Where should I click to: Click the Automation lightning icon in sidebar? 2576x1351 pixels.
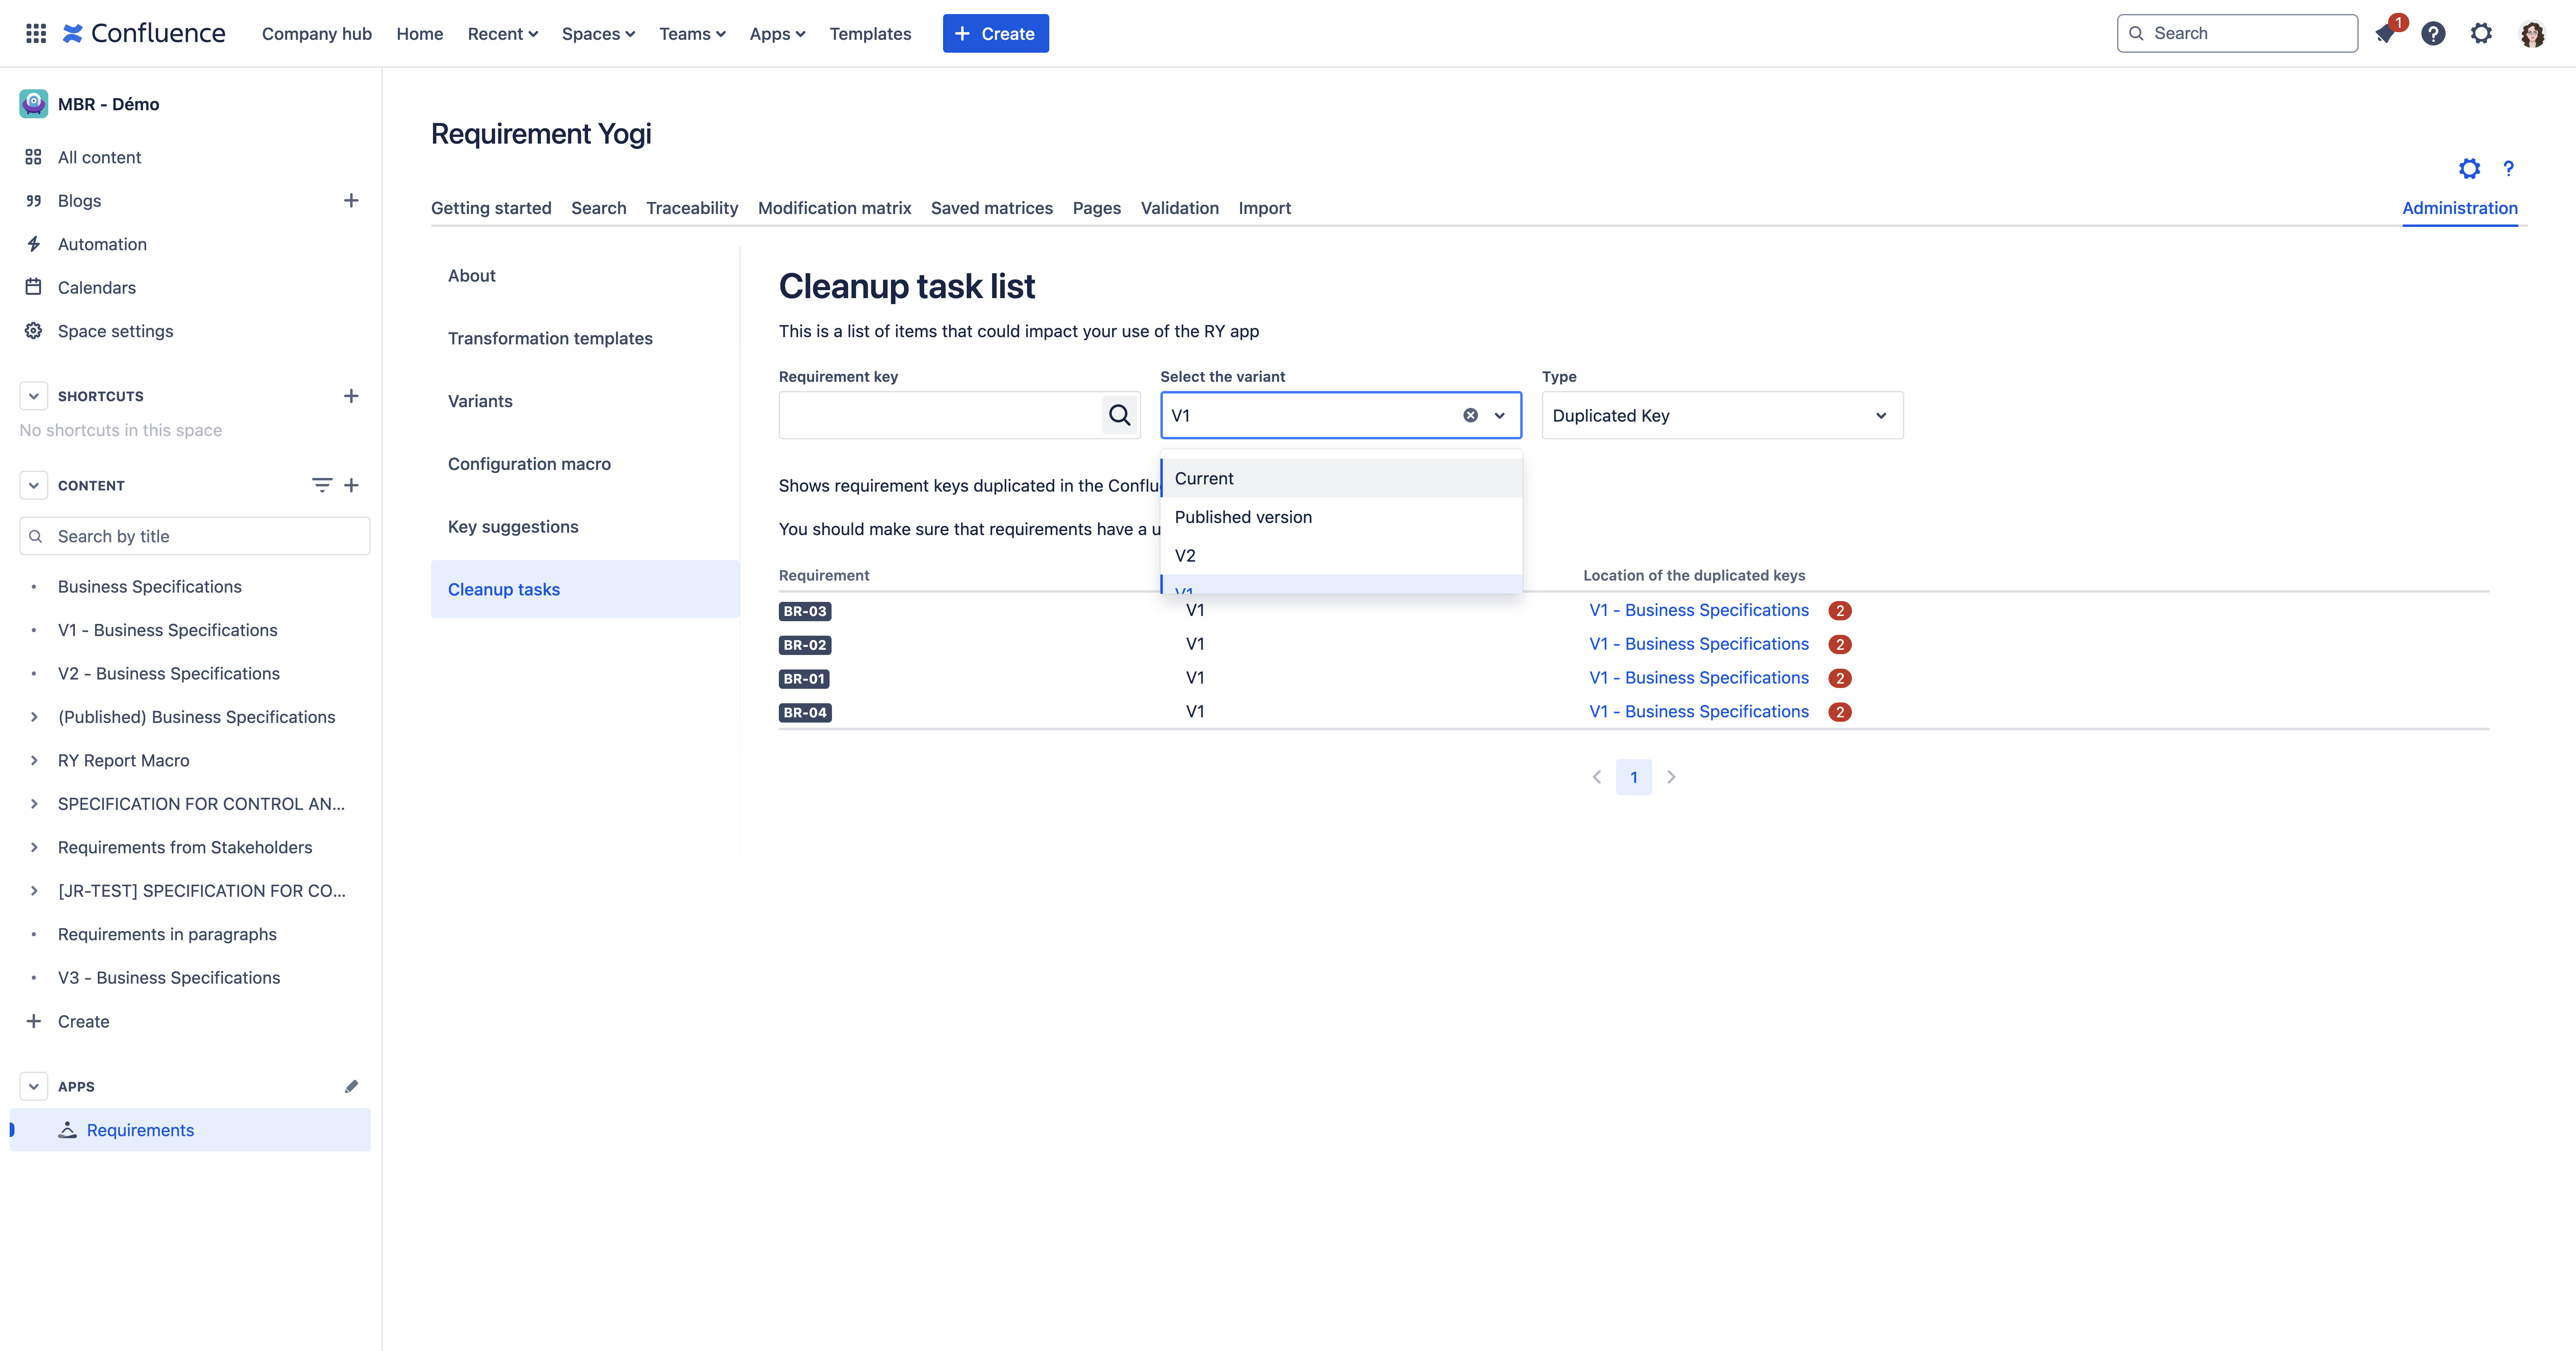pos(33,244)
